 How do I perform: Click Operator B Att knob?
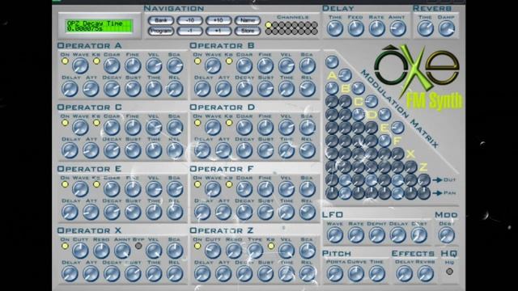point(223,89)
